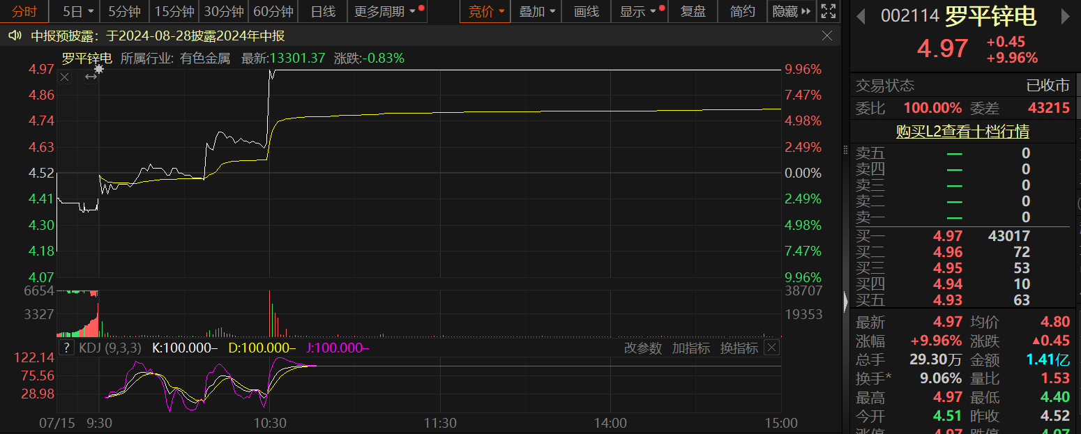Select the 15分钟 period tab
The width and height of the screenshot is (1081, 434).
174,11
